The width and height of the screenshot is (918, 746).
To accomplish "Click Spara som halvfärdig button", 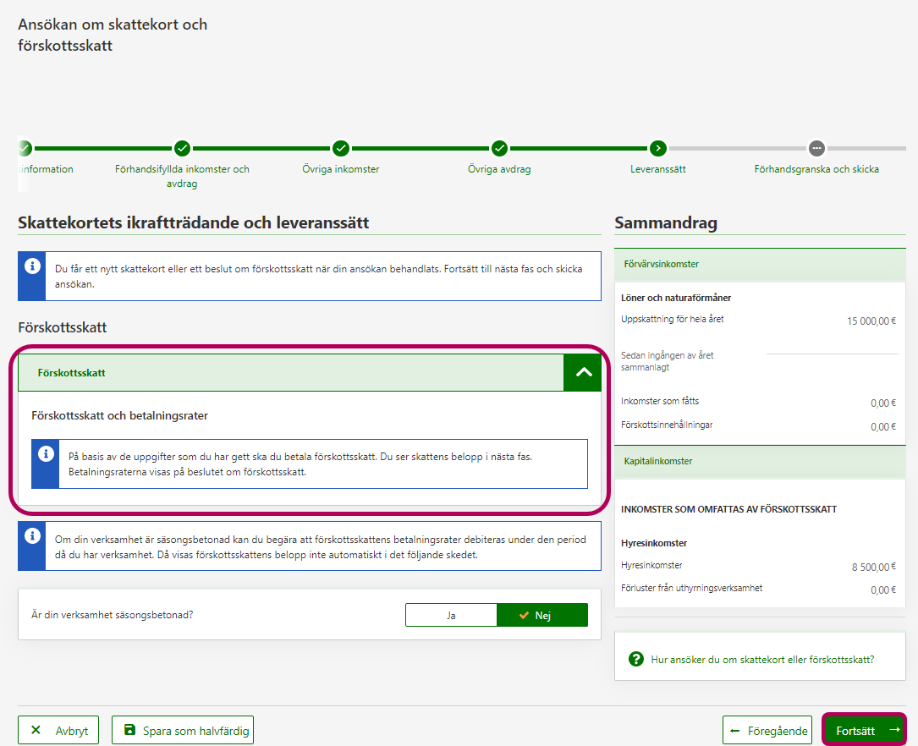I will (x=183, y=730).
